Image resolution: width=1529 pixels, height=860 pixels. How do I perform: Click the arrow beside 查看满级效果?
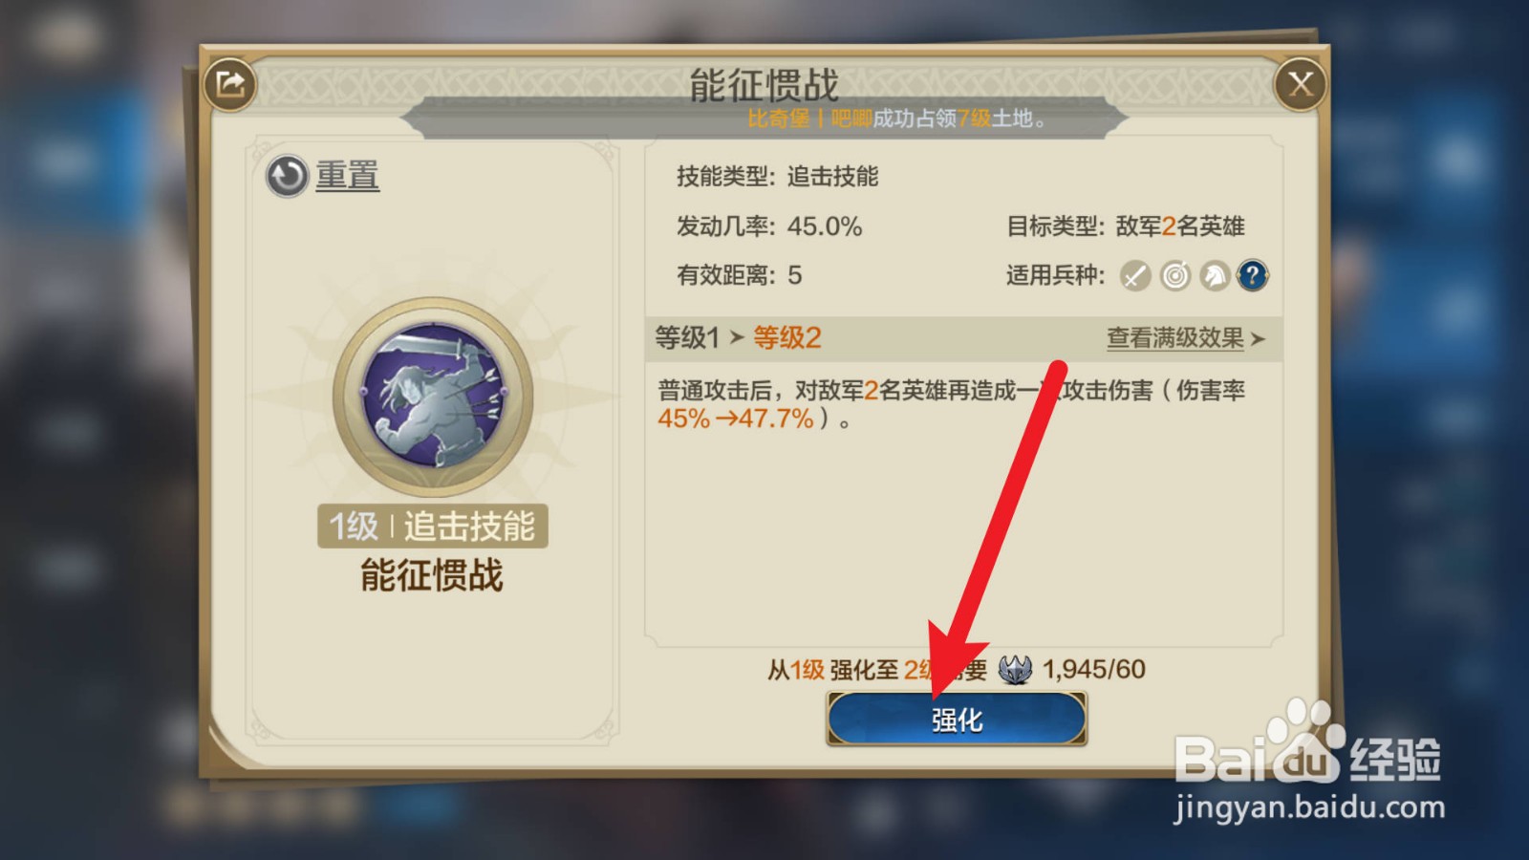1258,338
